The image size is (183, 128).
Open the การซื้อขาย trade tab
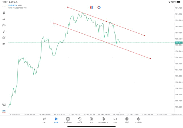pos(68,120)
